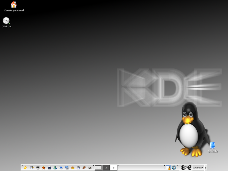Switch to virtual desktop 2 in the pager
228x171 pixels.
pos(106,168)
